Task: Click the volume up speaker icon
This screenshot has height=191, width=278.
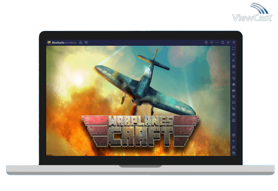Action: (x=234, y=54)
